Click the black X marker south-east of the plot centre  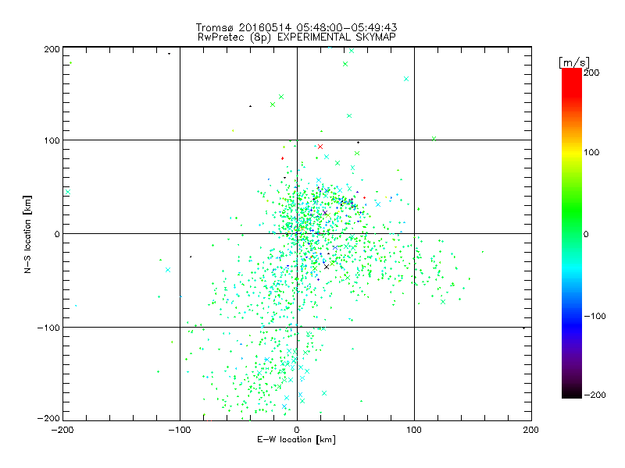point(327,267)
